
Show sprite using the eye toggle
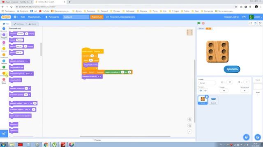click(201, 91)
